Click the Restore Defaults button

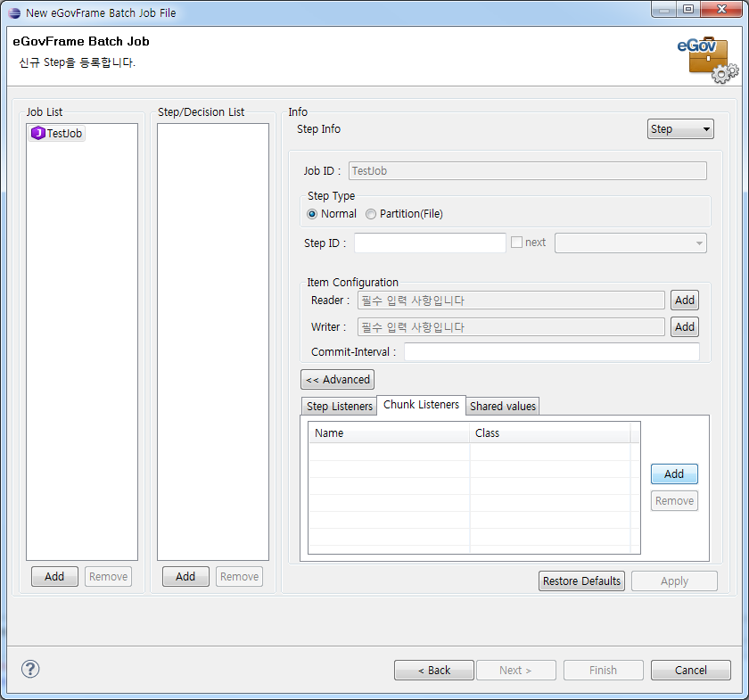pyautogui.click(x=581, y=581)
